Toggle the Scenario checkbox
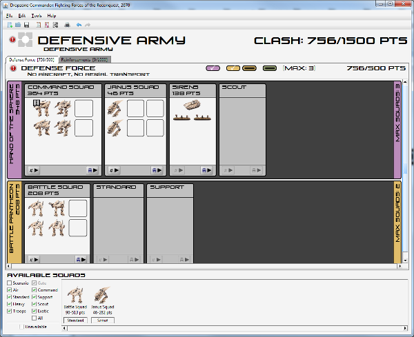 [9, 283]
